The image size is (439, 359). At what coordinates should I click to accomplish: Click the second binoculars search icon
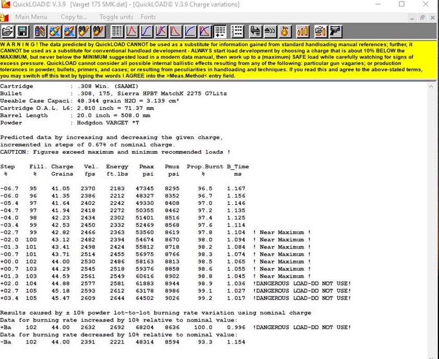click(x=99, y=31)
